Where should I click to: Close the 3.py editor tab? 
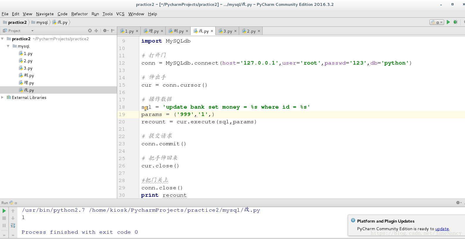[x=235, y=31]
